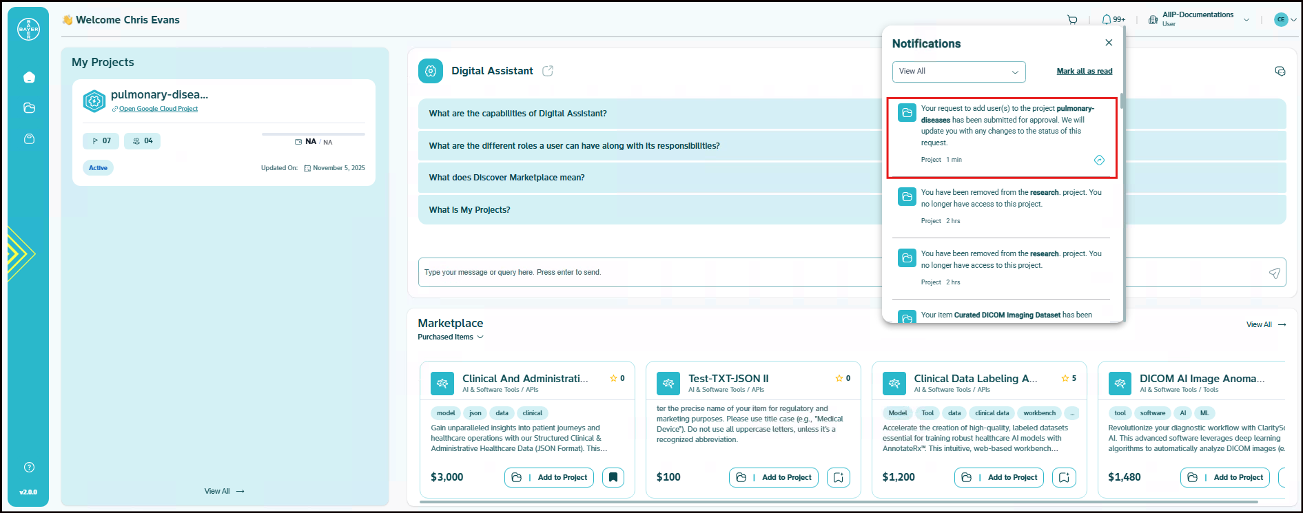Open the shopping cart icon
Viewport: 1303px width, 513px height.
coord(1072,20)
